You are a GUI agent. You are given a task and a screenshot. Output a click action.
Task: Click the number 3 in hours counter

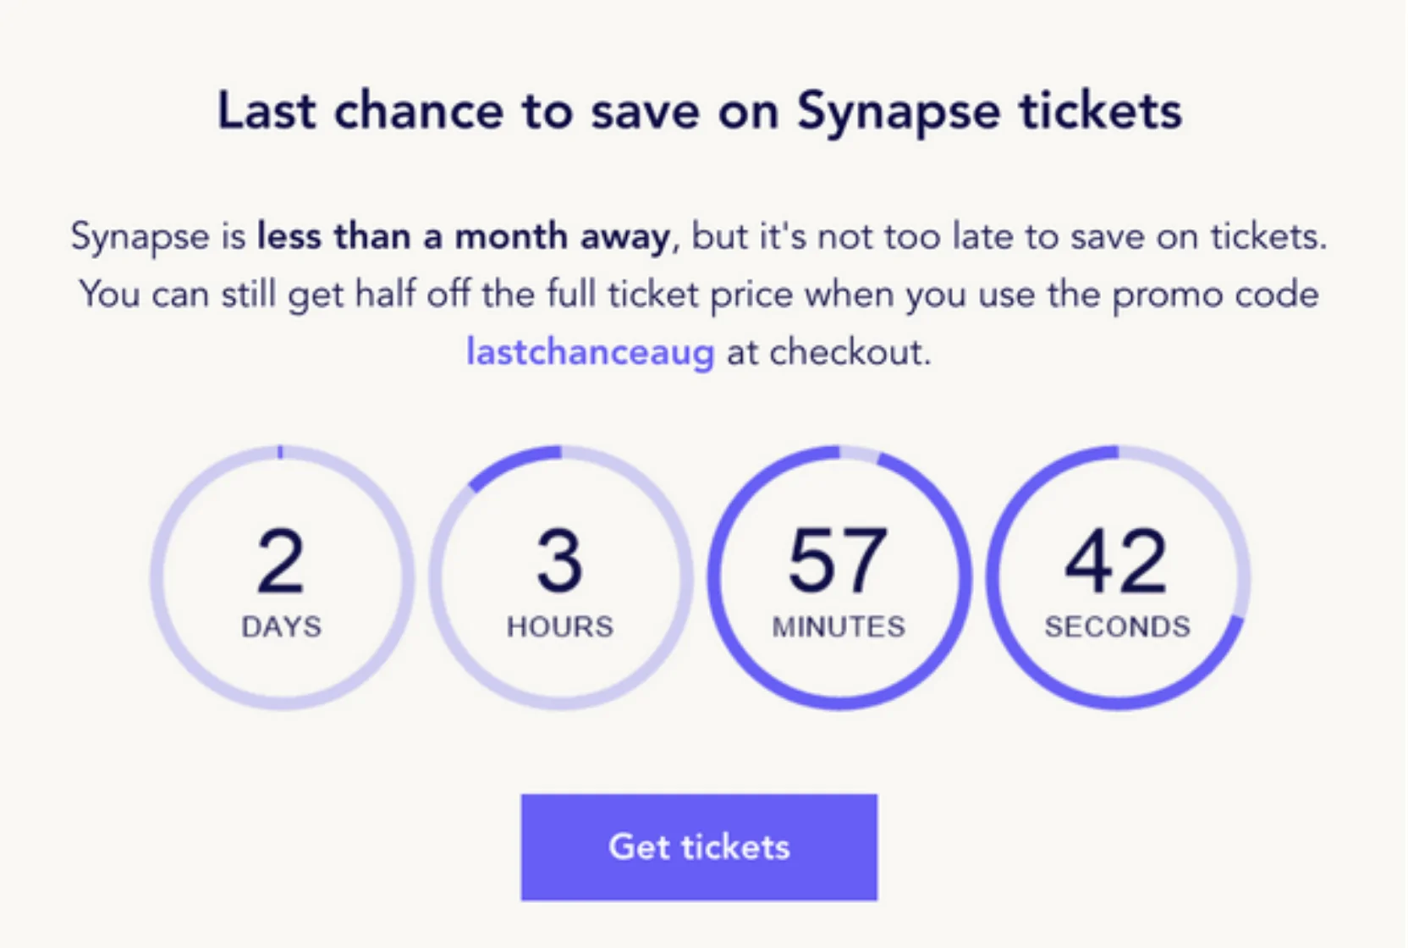pos(560,560)
